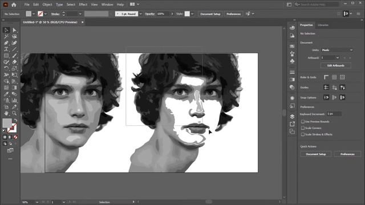Select the Paintbrush tool
This screenshot has width=365, height=205.
[14, 56]
